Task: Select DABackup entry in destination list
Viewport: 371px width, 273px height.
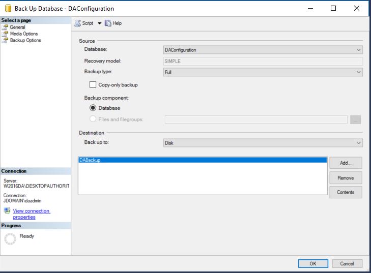Action: coord(202,160)
